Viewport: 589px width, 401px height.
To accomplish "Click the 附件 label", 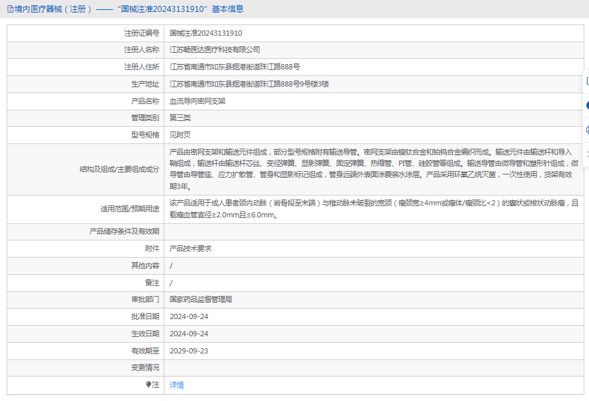I will tap(152, 248).
